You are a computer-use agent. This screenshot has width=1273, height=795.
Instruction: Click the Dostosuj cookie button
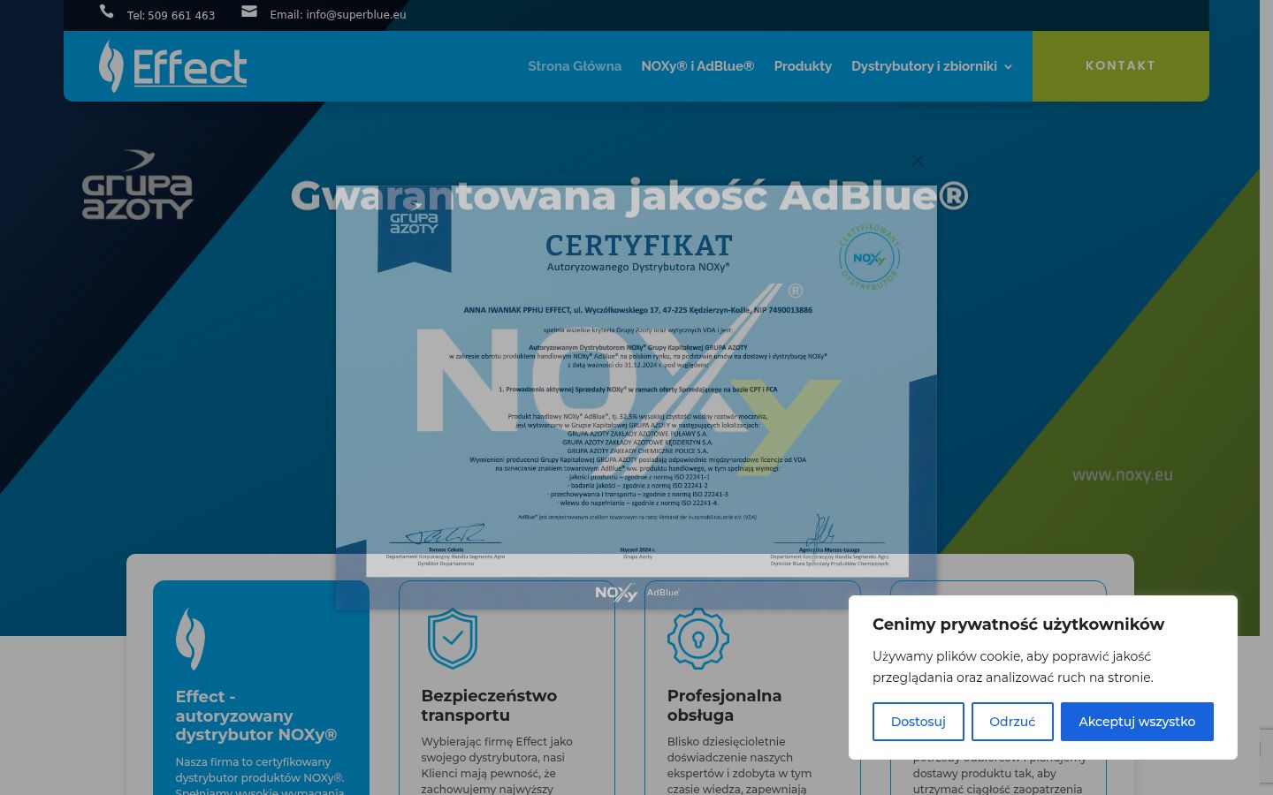pyautogui.click(x=919, y=722)
